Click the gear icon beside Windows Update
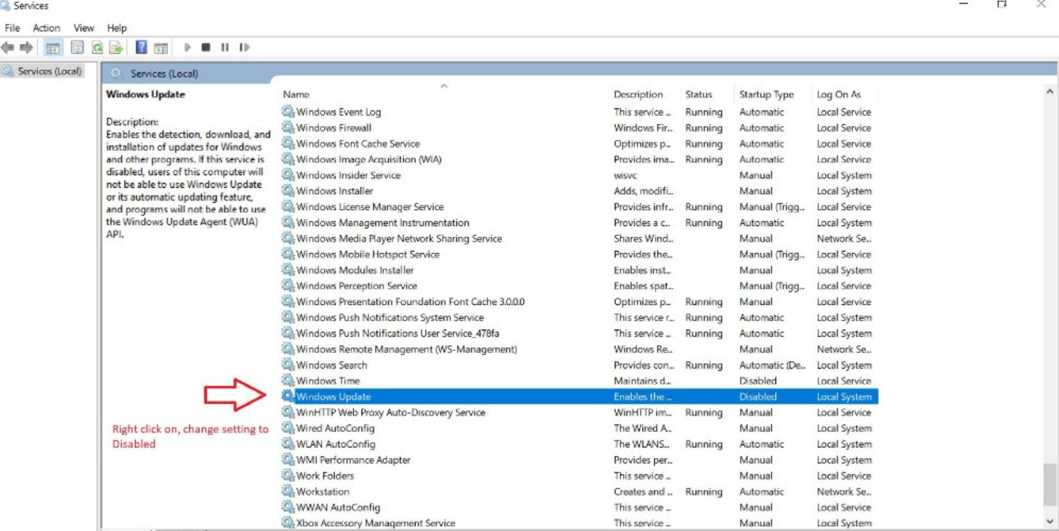Screen dimensions: 1059x531 click(287, 396)
